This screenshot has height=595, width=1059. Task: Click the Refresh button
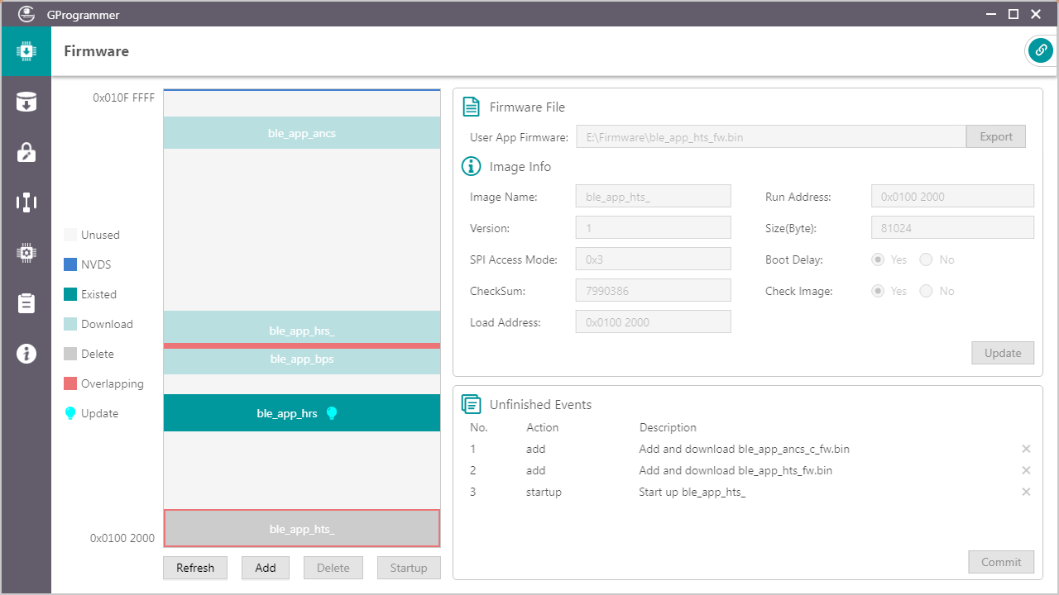[x=195, y=568]
